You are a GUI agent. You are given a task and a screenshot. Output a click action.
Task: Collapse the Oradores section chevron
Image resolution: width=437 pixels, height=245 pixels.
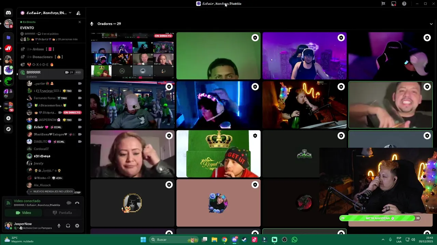click(x=431, y=24)
